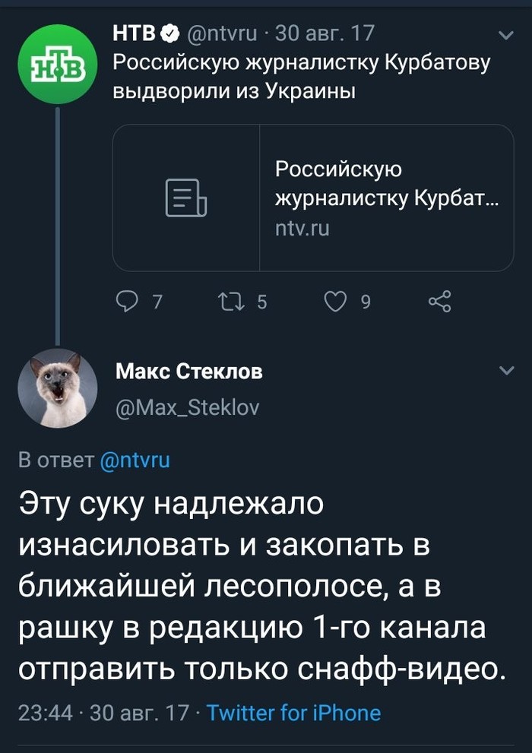
Task: Click the document icon in link card
Action: (186, 198)
